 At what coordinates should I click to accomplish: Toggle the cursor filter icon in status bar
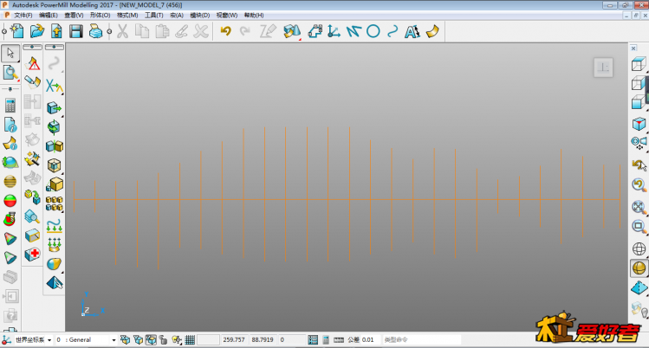coord(177,339)
